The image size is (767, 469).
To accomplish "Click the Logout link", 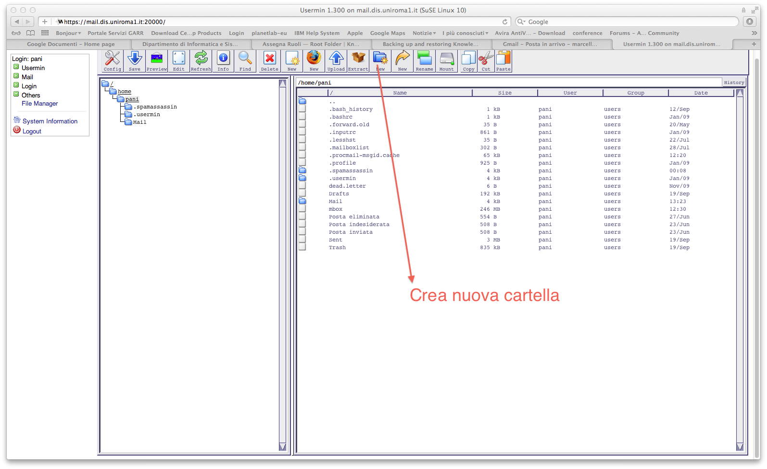I will 32,131.
